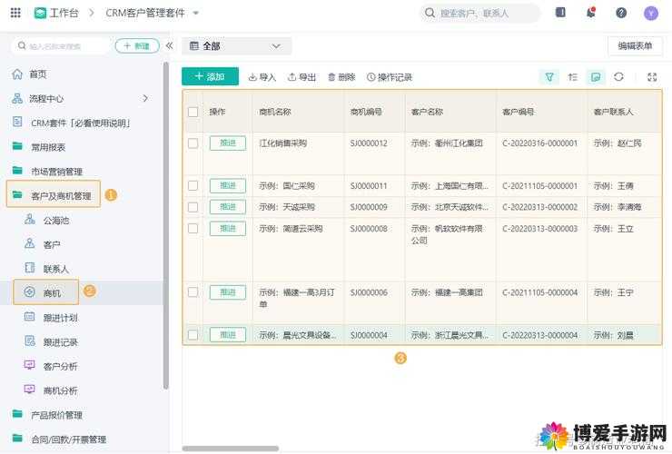The image size is (672, 454).
Task: Open the app grid launcher icon
Action: click(x=15, y=13)
